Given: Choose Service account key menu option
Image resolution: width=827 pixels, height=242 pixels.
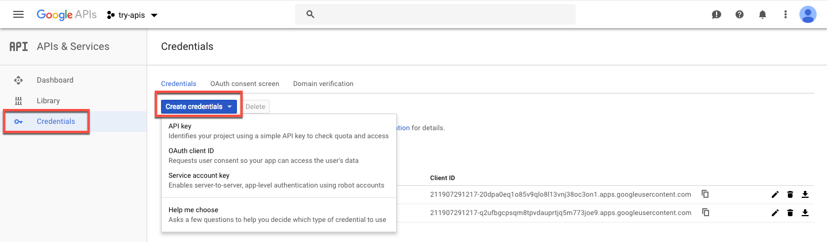Looking at the screenshot, I should (279, 180).
